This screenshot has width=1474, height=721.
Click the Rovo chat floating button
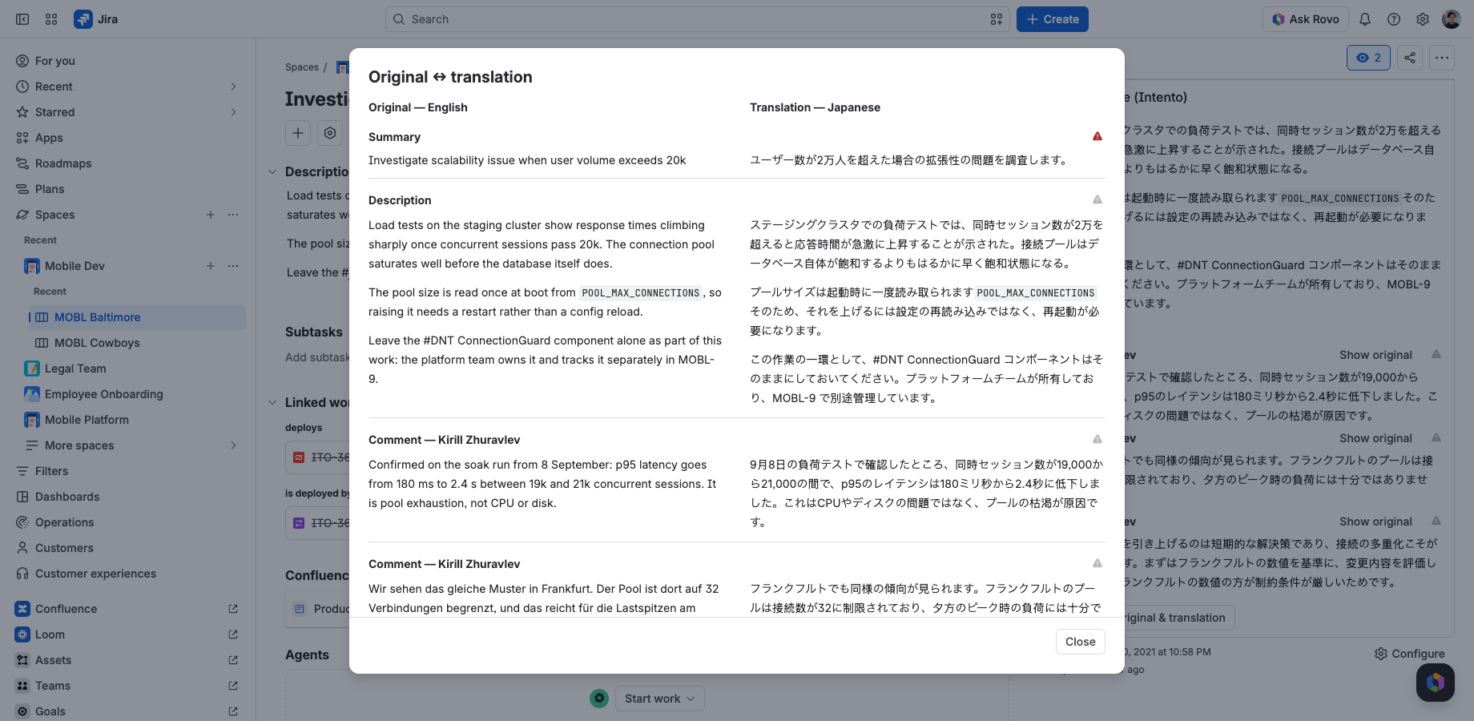click(1436, 683)
